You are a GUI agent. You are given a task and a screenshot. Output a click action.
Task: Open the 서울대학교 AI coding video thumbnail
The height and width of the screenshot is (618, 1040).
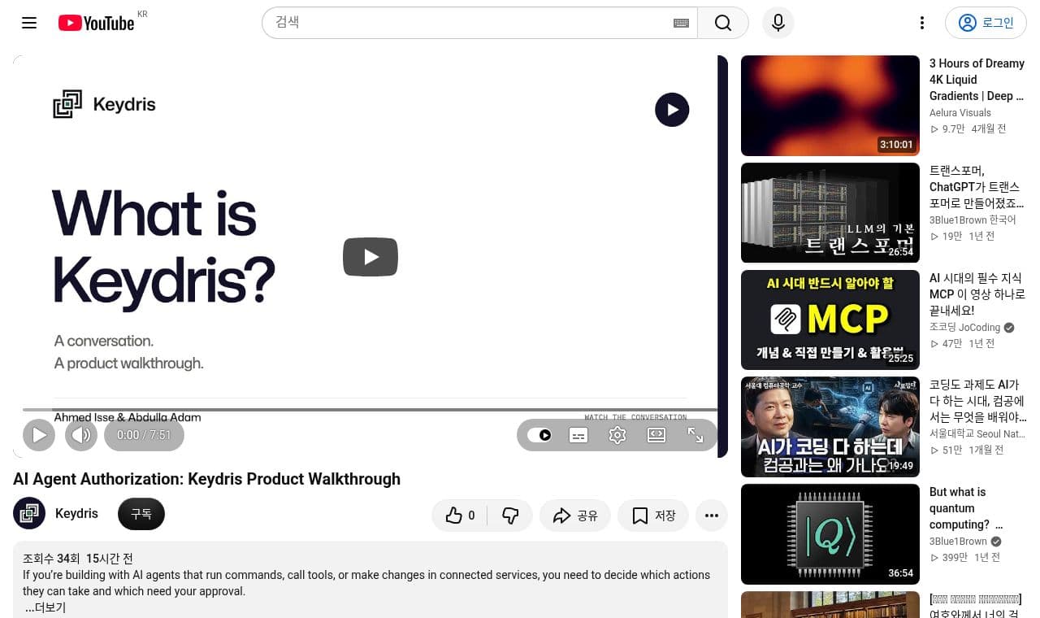tap(830, 427)
